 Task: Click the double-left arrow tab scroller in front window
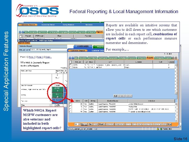[x=70, y=58]
